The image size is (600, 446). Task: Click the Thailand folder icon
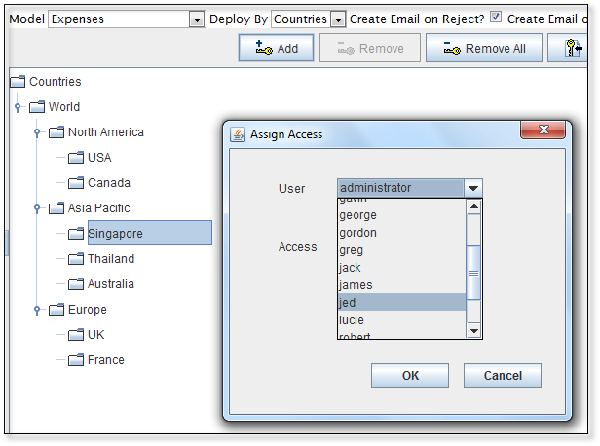[76, 259]
